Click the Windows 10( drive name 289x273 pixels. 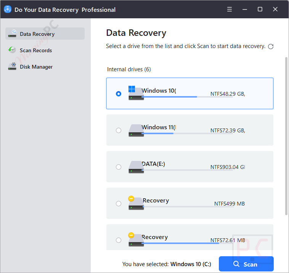pyautogui.click(x=159, y=90)
